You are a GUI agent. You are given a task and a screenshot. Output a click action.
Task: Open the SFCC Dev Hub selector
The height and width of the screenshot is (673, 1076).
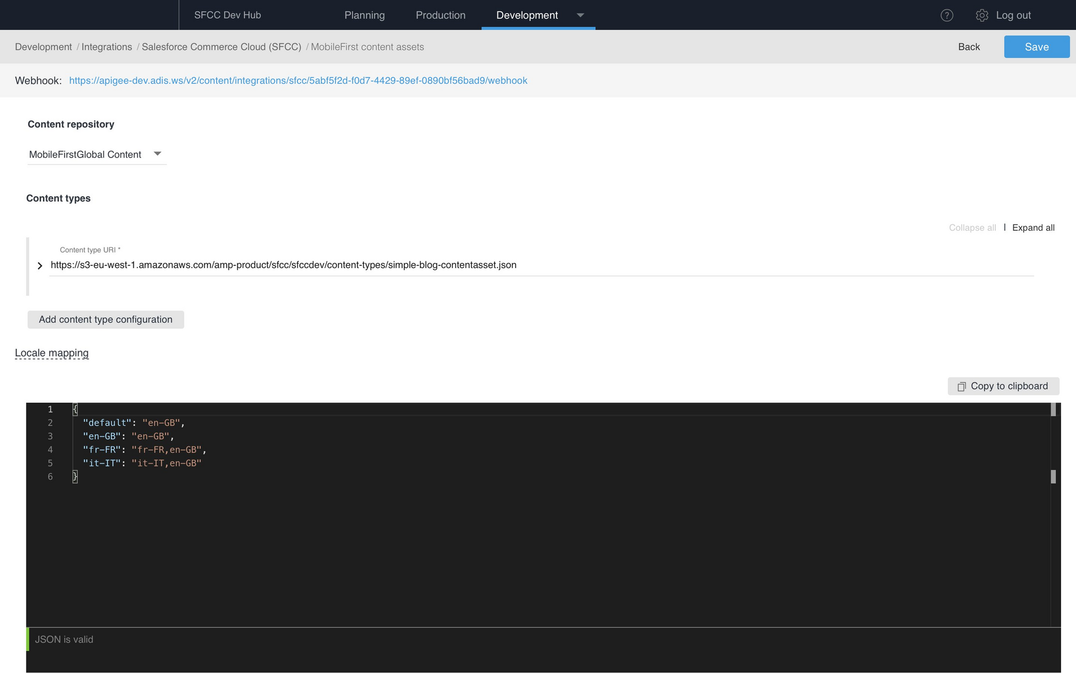tap(227, 15)
